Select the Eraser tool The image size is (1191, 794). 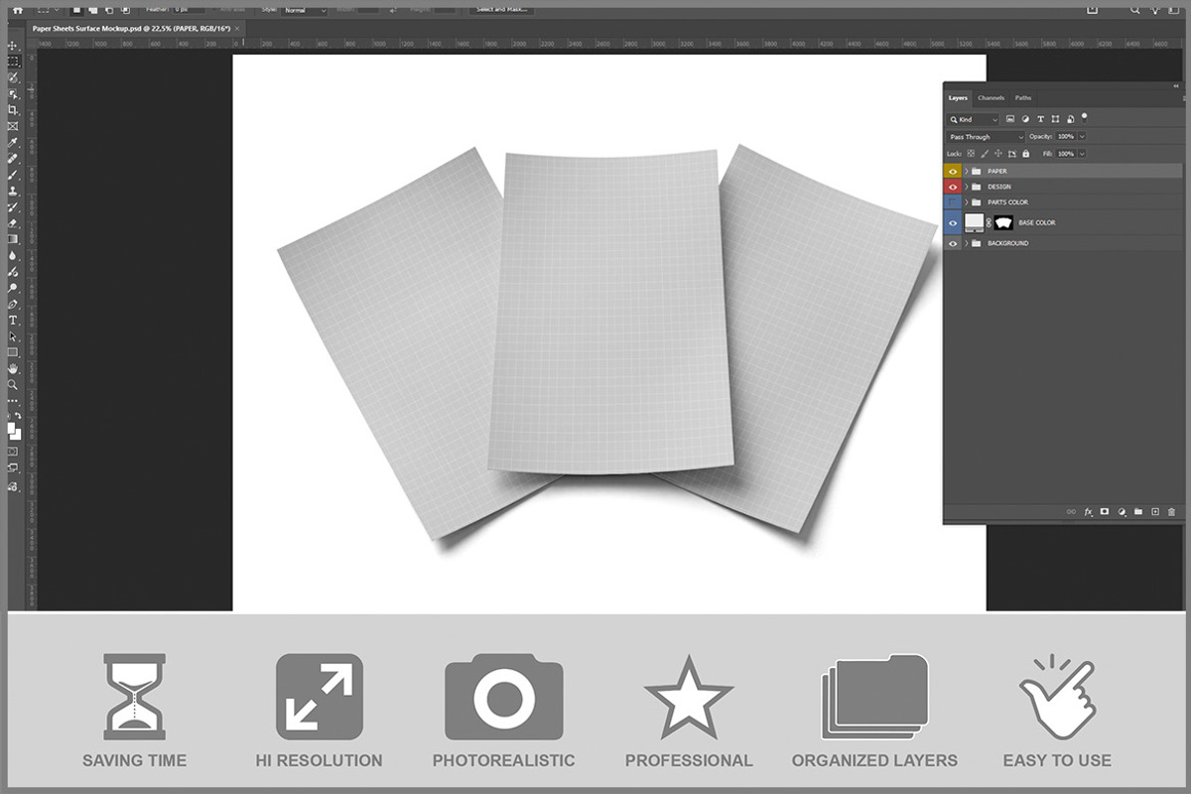coord(13,223)
